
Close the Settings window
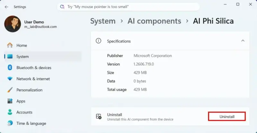[x=251, y=4]
